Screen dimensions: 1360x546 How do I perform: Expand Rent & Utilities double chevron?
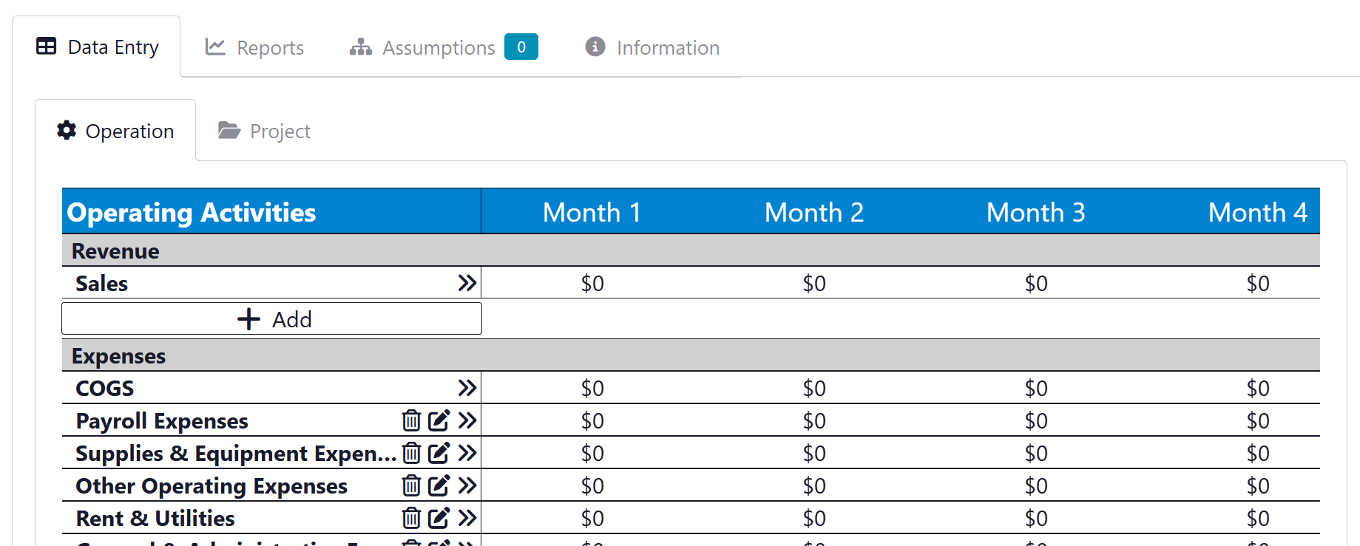[467, 518]
